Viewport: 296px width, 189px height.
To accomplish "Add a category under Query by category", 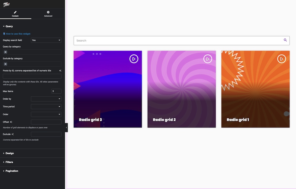I will pyautogui.click(x=5, y=52).
